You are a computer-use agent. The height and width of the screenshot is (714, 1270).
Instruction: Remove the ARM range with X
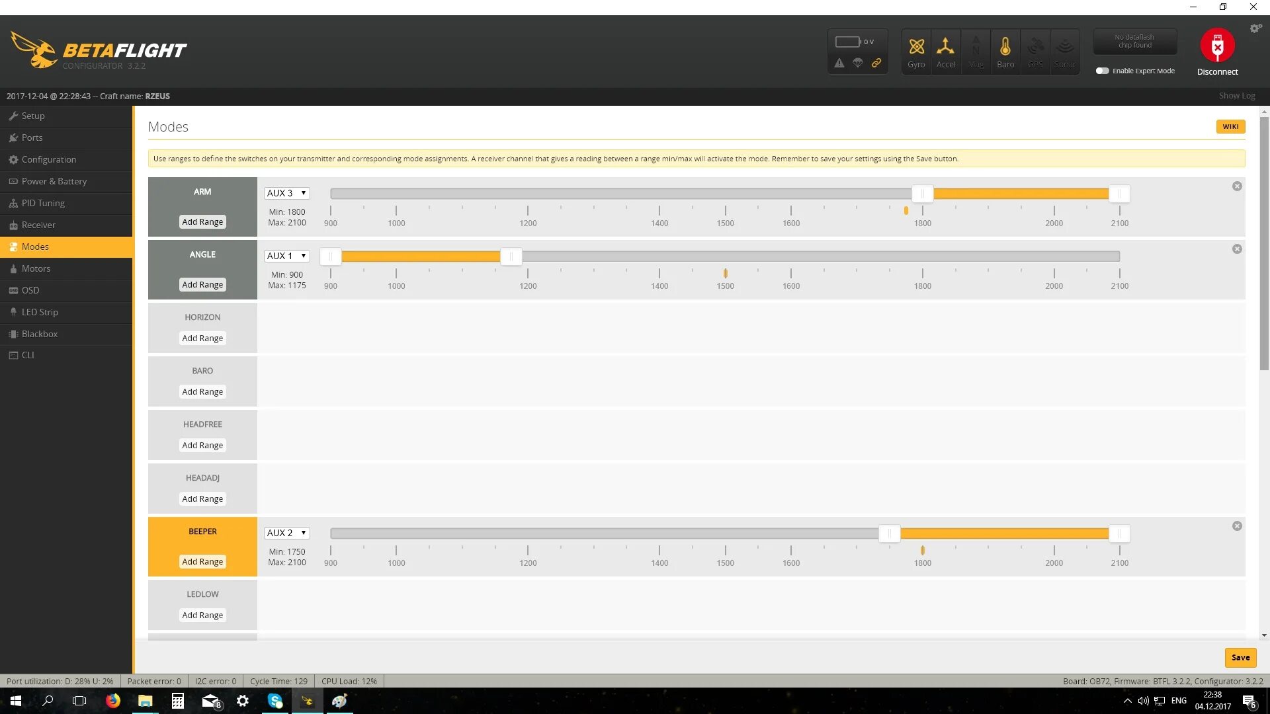[1237, 186]
